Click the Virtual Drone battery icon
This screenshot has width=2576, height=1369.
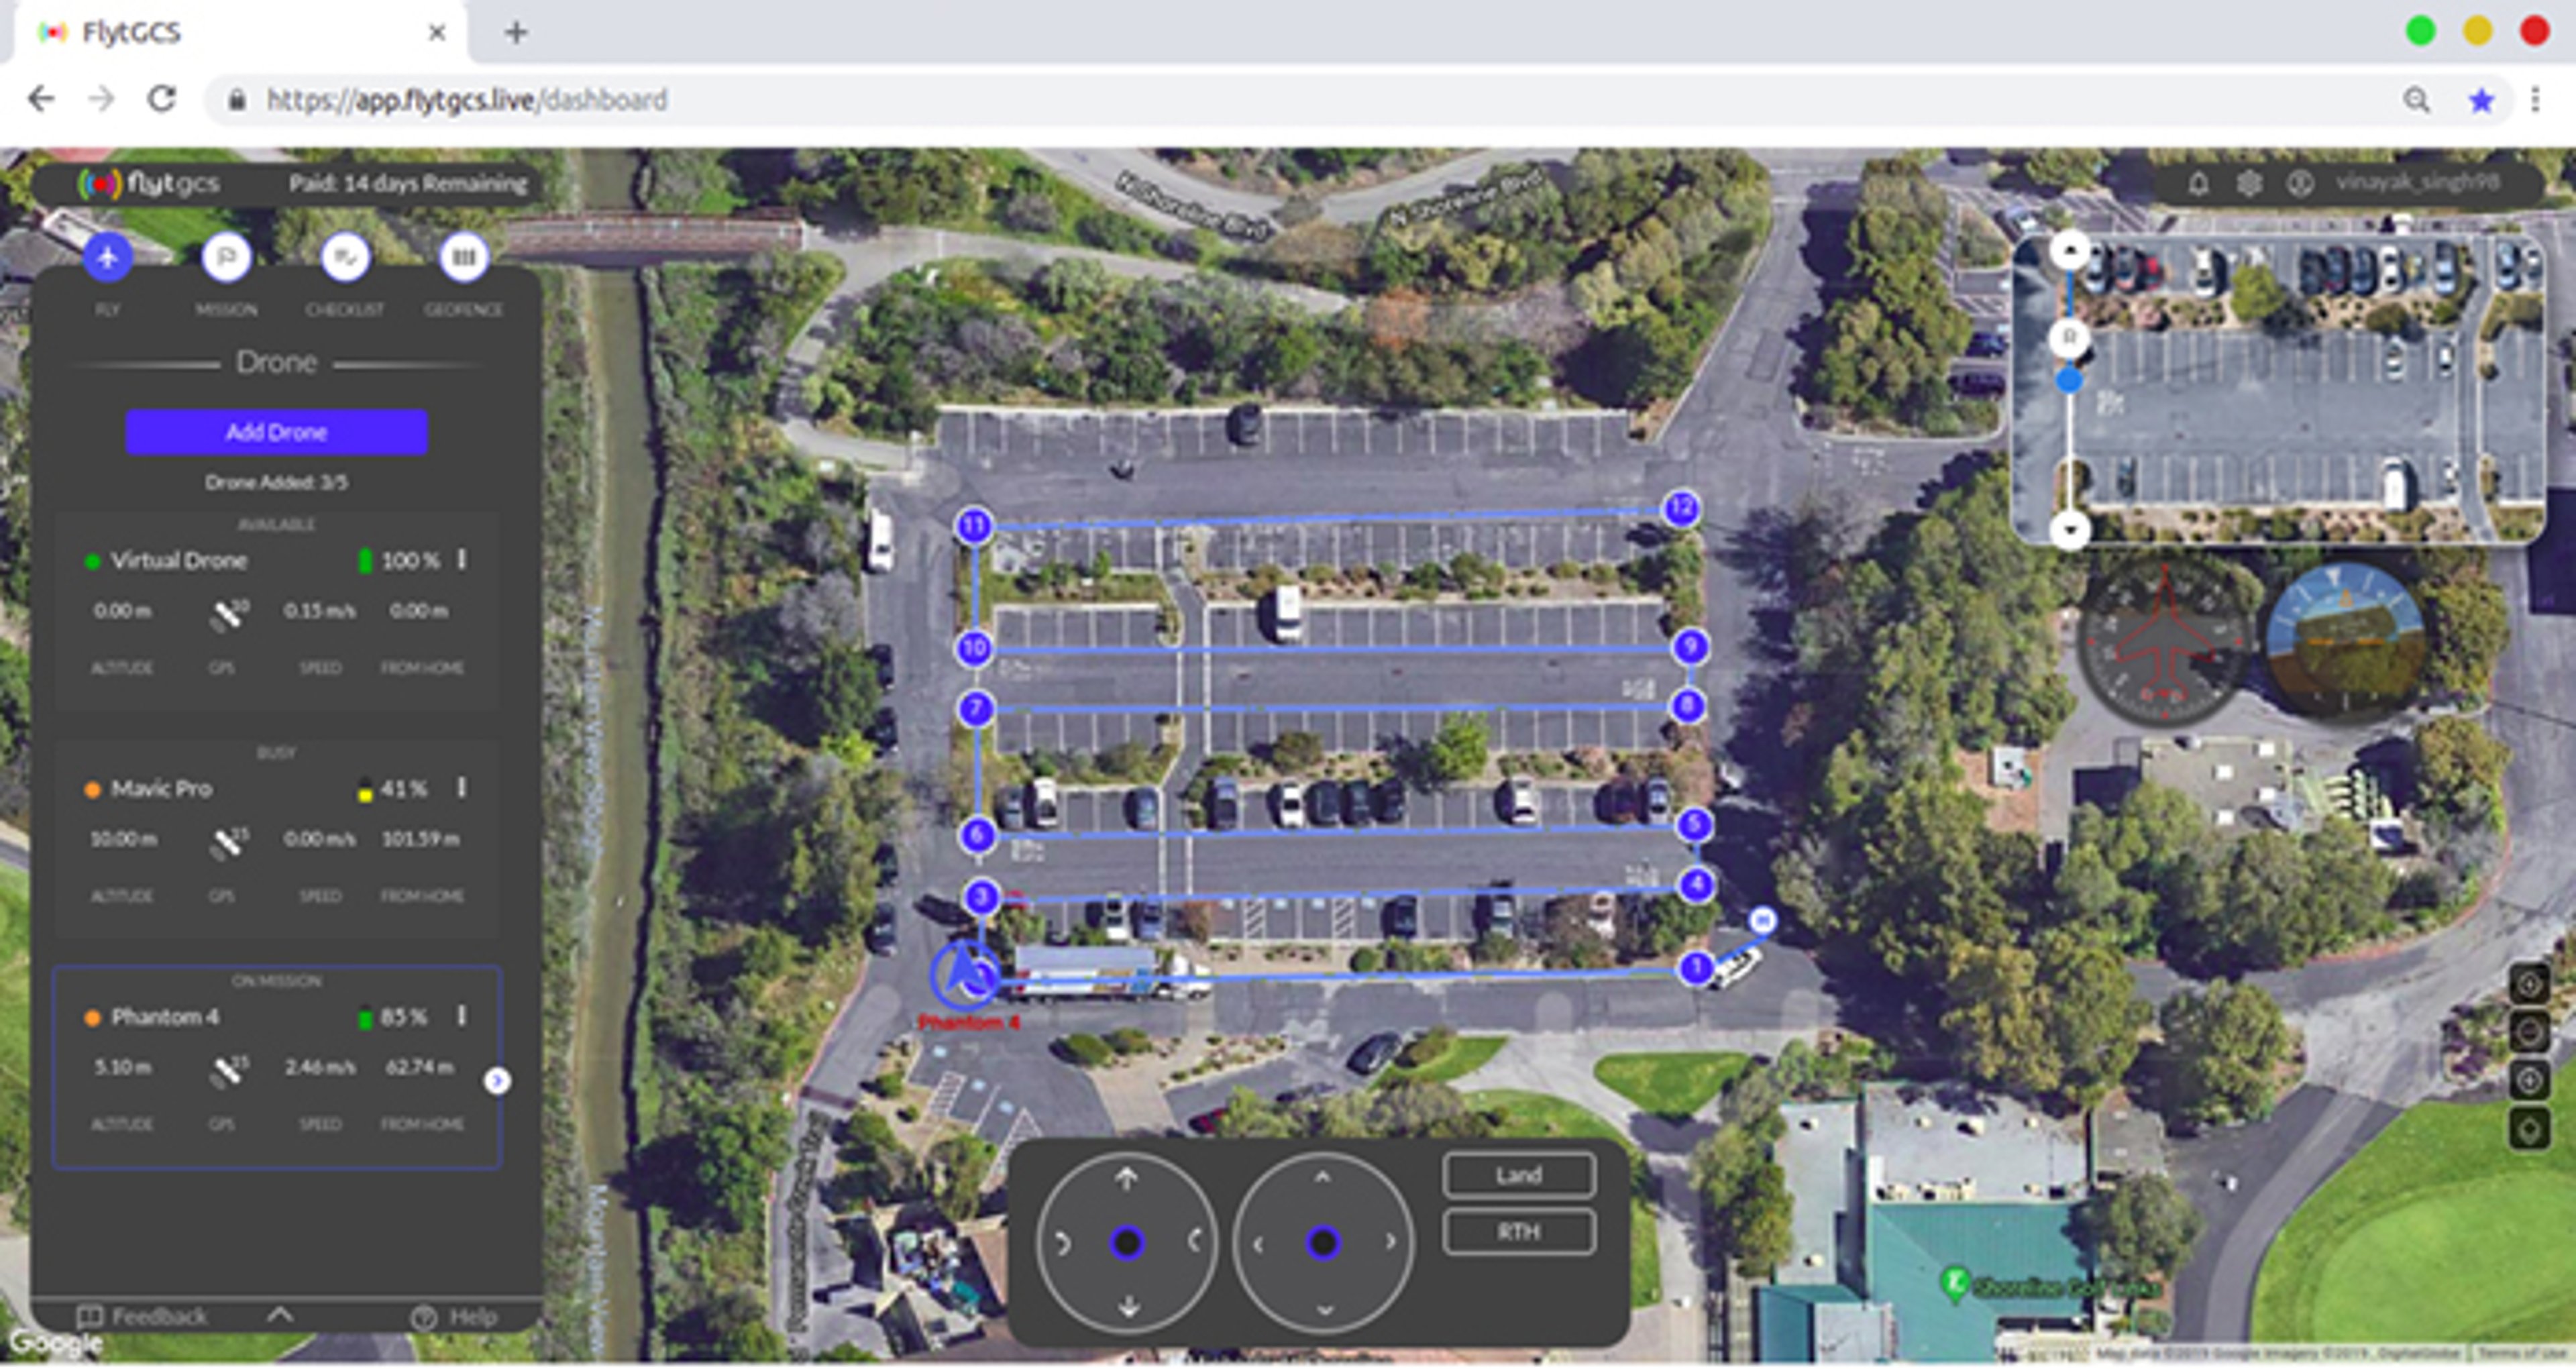click(x=365, y=560)
